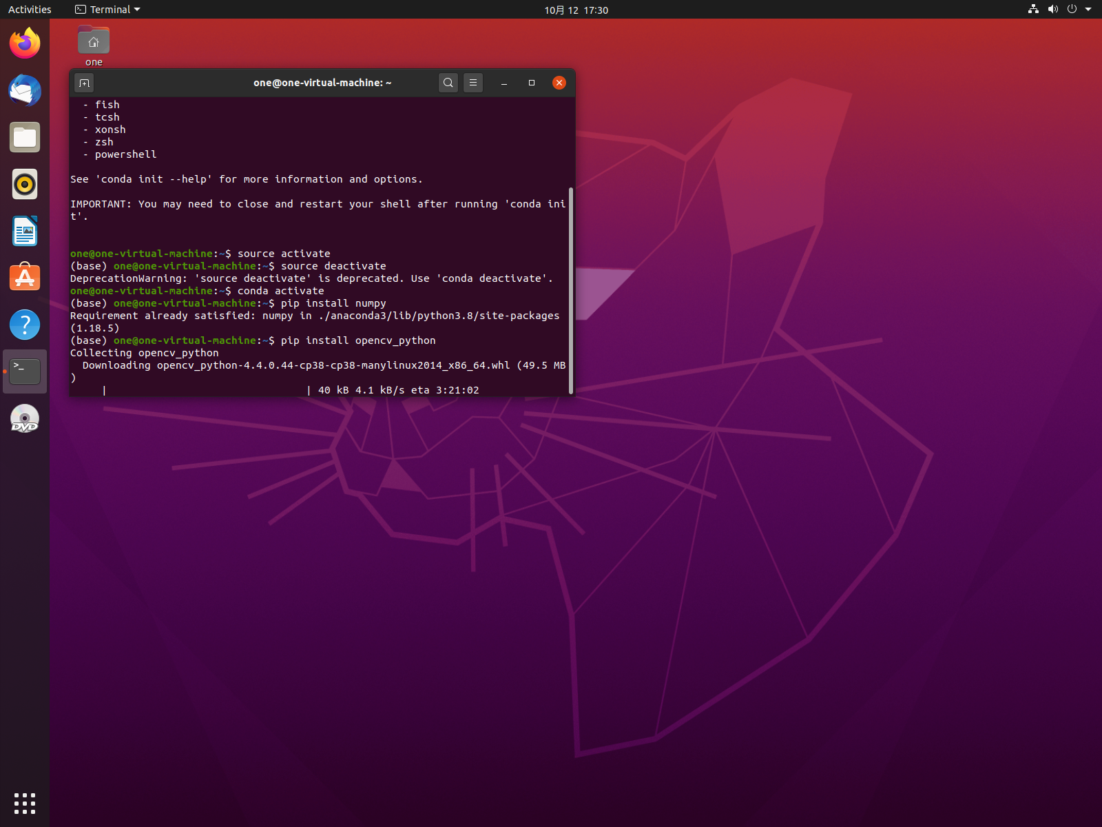Image resolution: width=1102 pixels, height=827 pixels.
Task: Open the calendar via the clock
Action: point(574,10)
